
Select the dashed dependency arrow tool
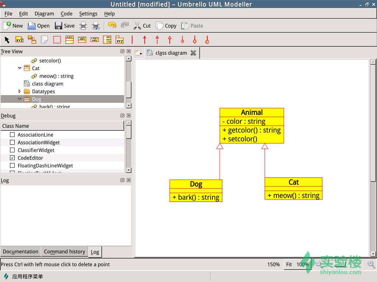[157, 40]
